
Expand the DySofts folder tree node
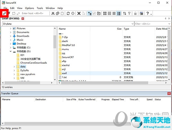14,70
